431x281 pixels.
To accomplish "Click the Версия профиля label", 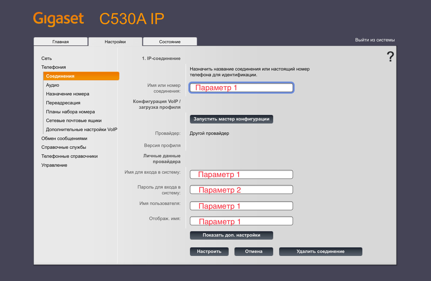I will pos(162,145).
